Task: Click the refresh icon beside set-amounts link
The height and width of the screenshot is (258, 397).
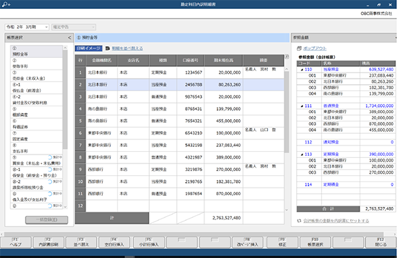Action: [x=299, y=221]
